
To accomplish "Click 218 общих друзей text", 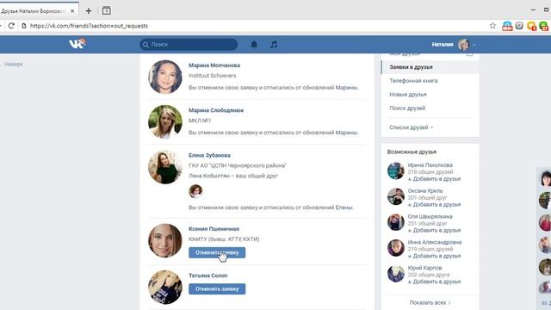I will pyautogui.click(x=430, y=172).
